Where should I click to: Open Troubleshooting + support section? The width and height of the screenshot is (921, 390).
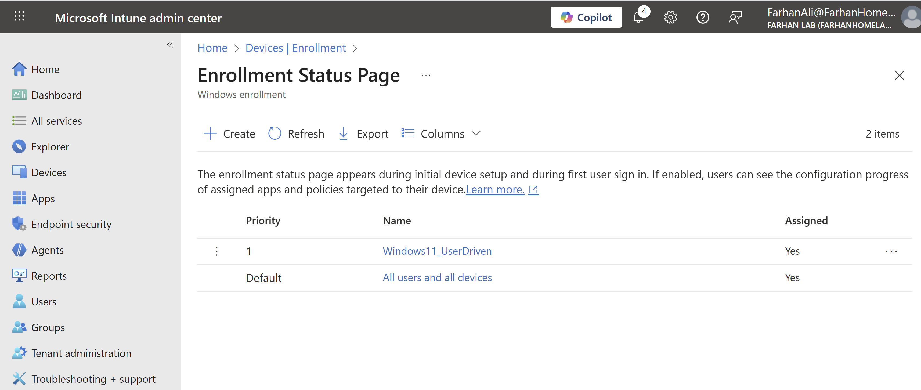(x=93, y=379)
